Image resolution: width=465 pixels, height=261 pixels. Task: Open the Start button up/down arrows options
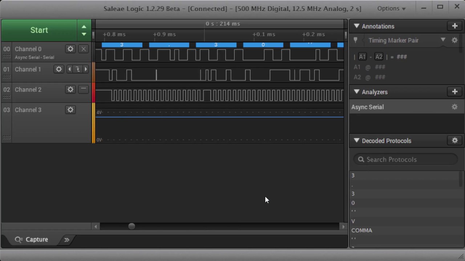84,30
